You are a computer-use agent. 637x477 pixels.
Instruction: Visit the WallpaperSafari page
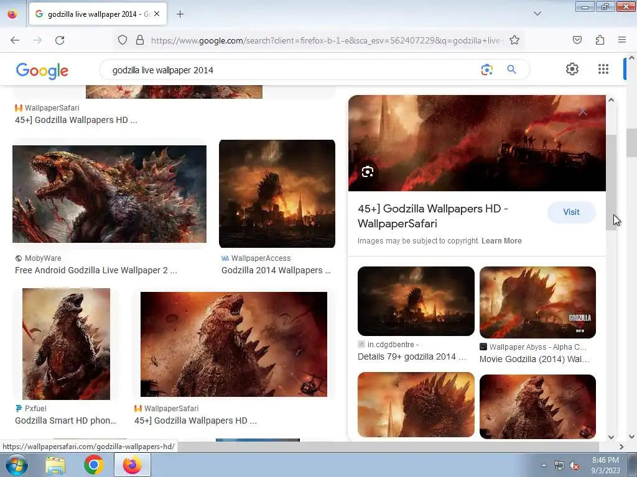coord(571,212)
